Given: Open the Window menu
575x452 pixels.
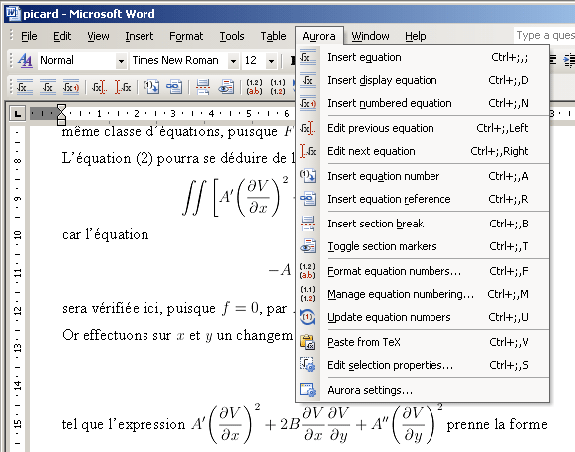Looking at the screenshot, I should point(370,36).
